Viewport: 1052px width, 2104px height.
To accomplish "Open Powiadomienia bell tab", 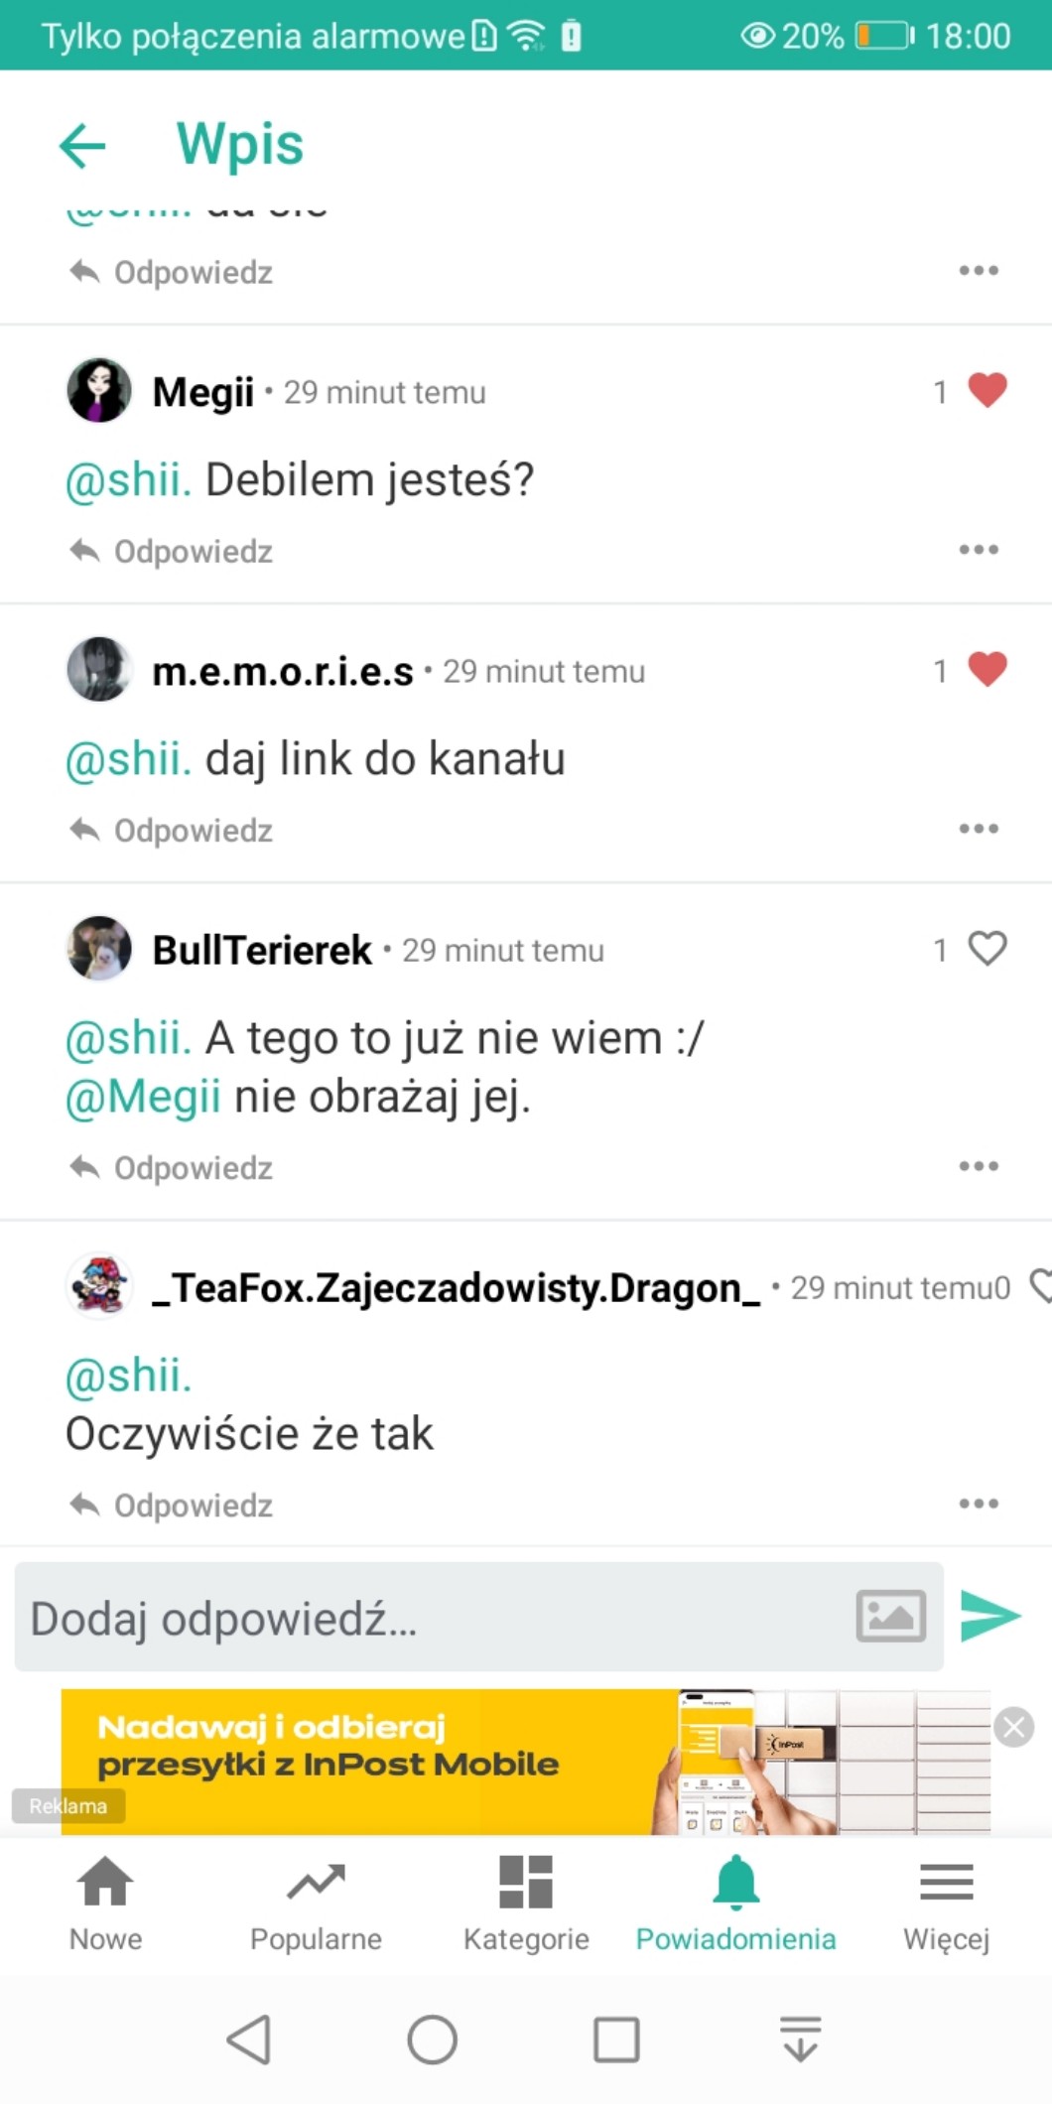I will point(735,1903).
